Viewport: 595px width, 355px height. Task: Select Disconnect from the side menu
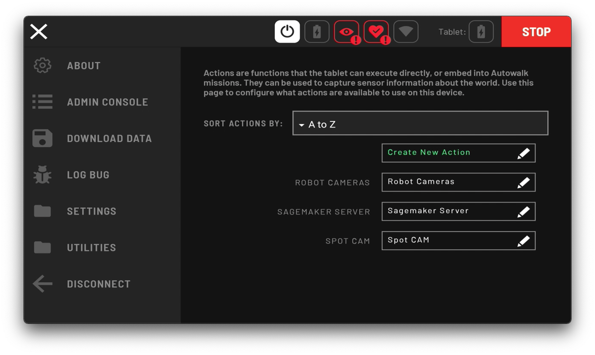98,284
